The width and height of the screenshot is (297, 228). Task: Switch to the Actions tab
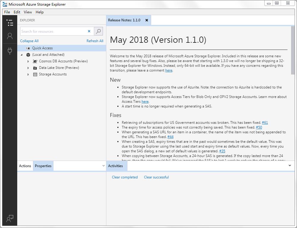pos(25,166)
